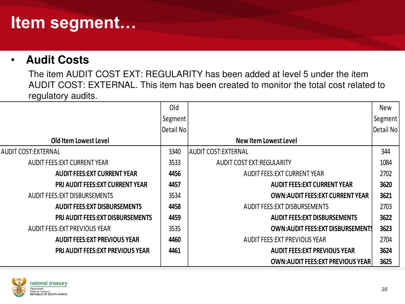Click the 'national treasury' department text
405x304 pixels.
(49, 283)
